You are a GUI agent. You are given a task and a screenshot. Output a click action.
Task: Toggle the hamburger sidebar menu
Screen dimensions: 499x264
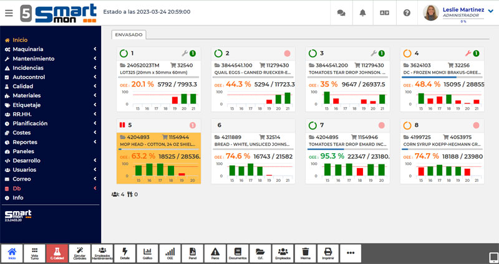pos(9,12)
